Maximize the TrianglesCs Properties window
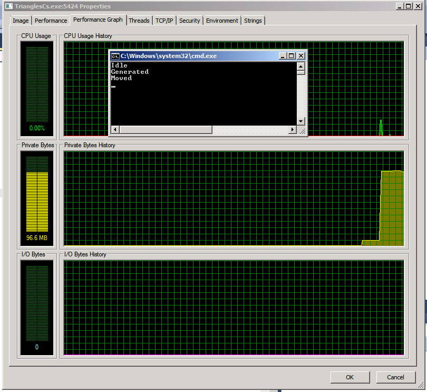Image resolution: width=427 pixels, height=392 pixels. click(409, 6)
